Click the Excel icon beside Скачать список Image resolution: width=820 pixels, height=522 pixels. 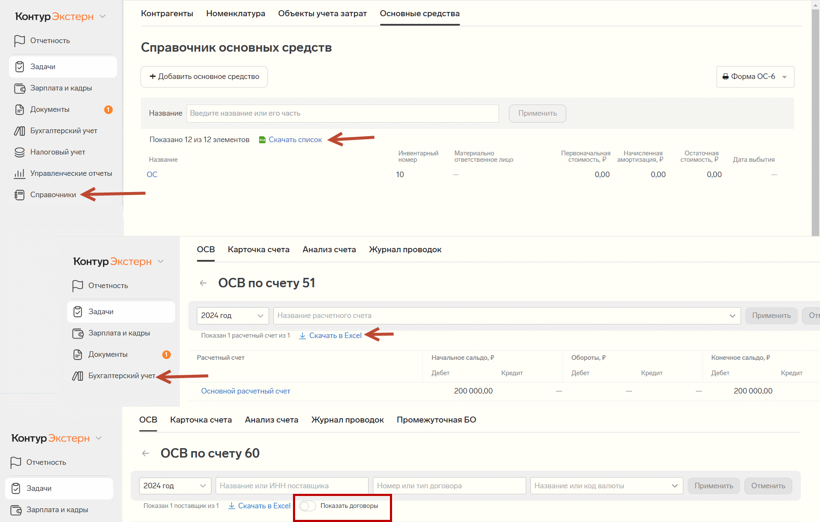coord(262,140)
